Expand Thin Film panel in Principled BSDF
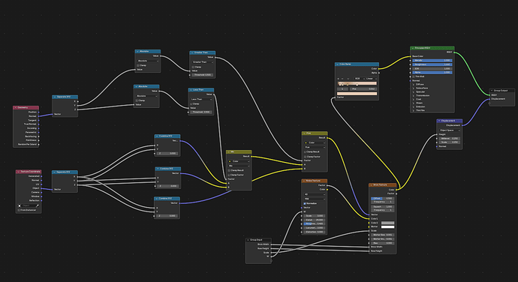Screen dimensions: 518x282 pos(414,110)
